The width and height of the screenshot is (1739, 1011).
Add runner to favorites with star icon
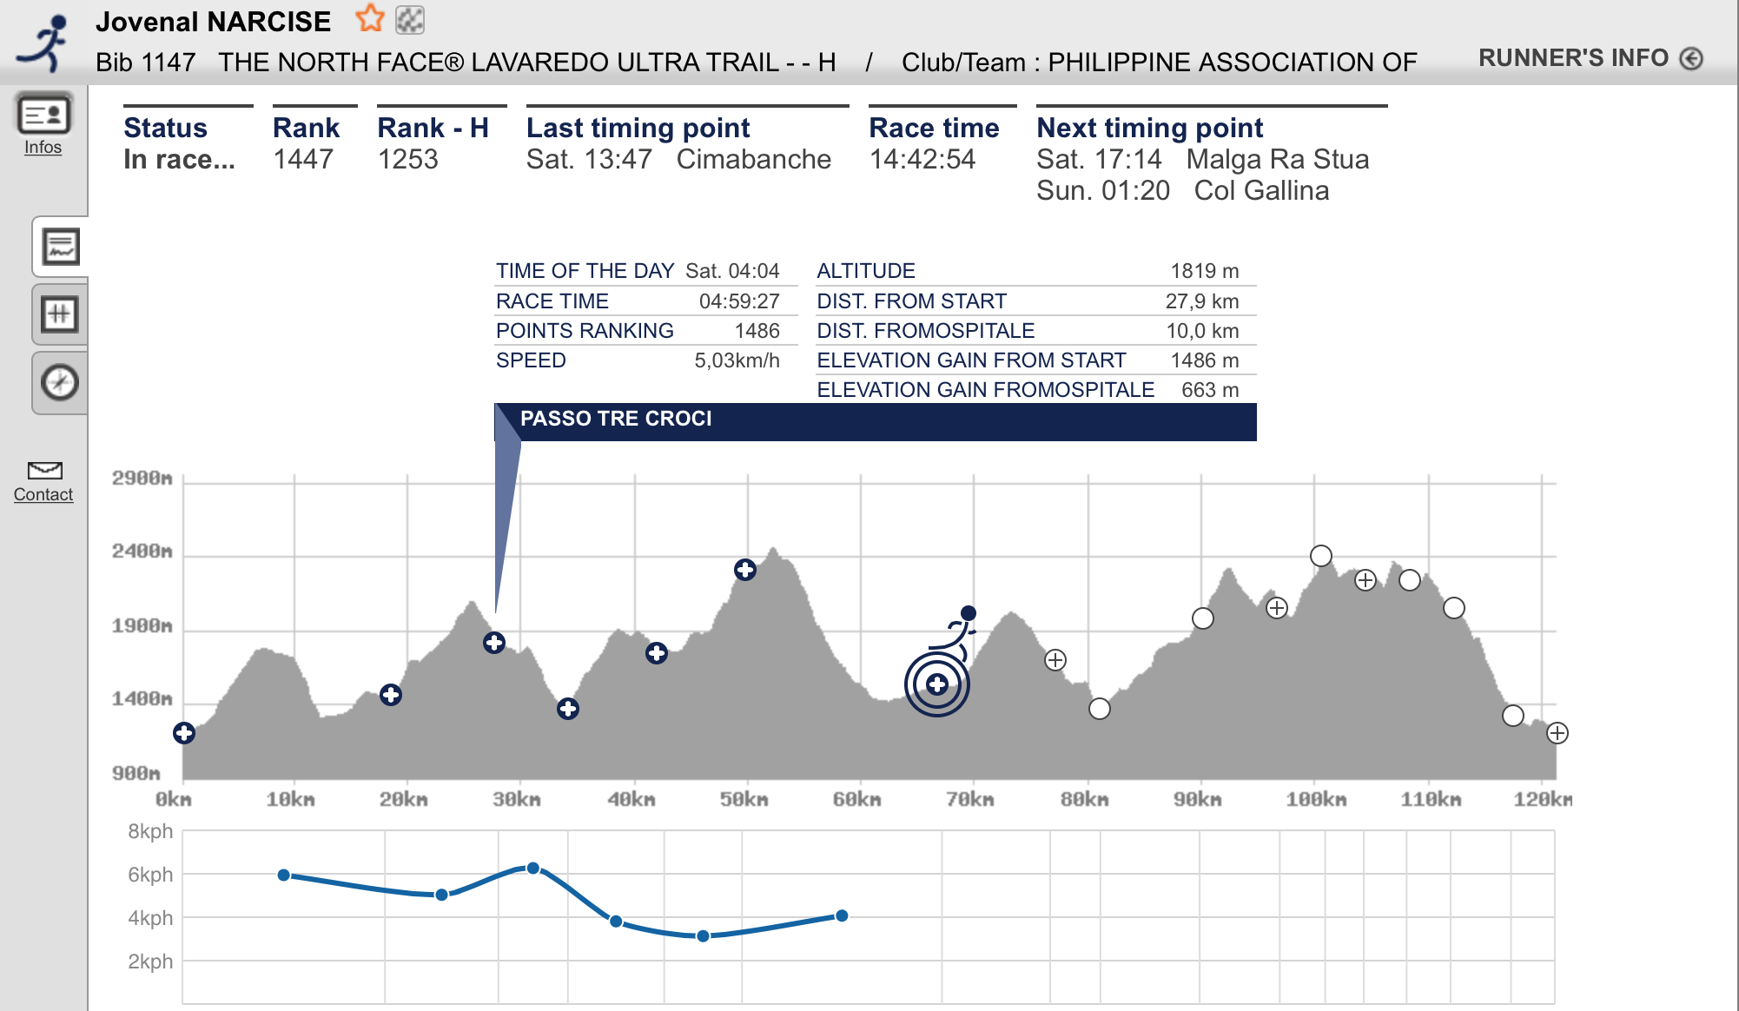point(370,18)
